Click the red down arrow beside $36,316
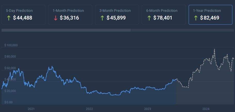Image resolution: width=235 pixels, height=112 pixels. click(x=55, y=18)
